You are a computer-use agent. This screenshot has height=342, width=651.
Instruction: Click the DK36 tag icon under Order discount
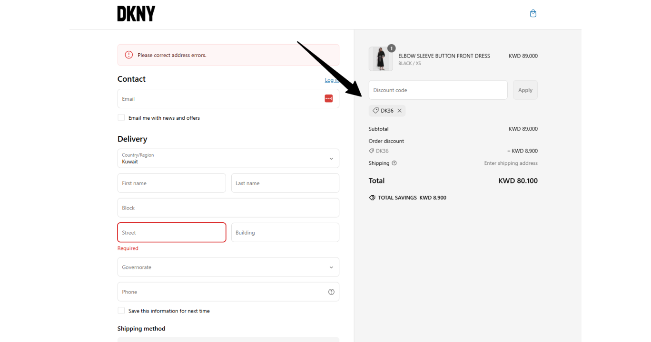(x=372, y=151)
